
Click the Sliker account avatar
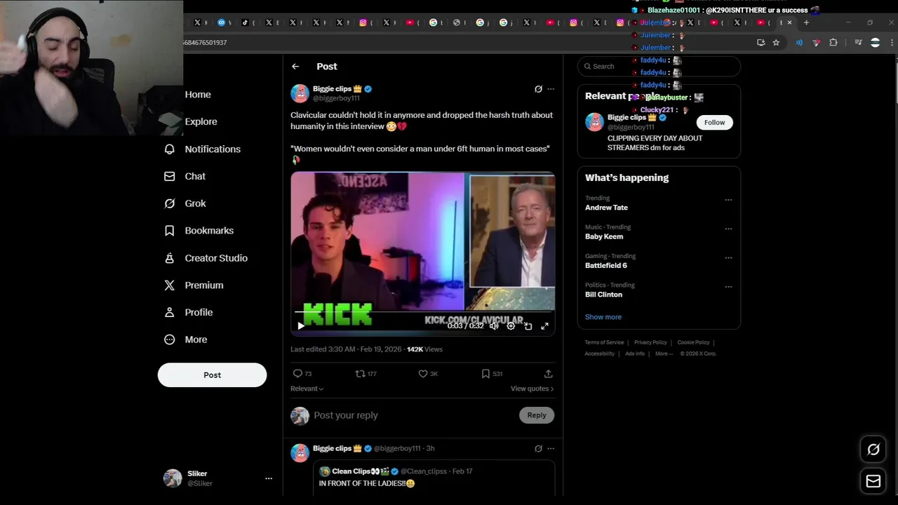173,478
